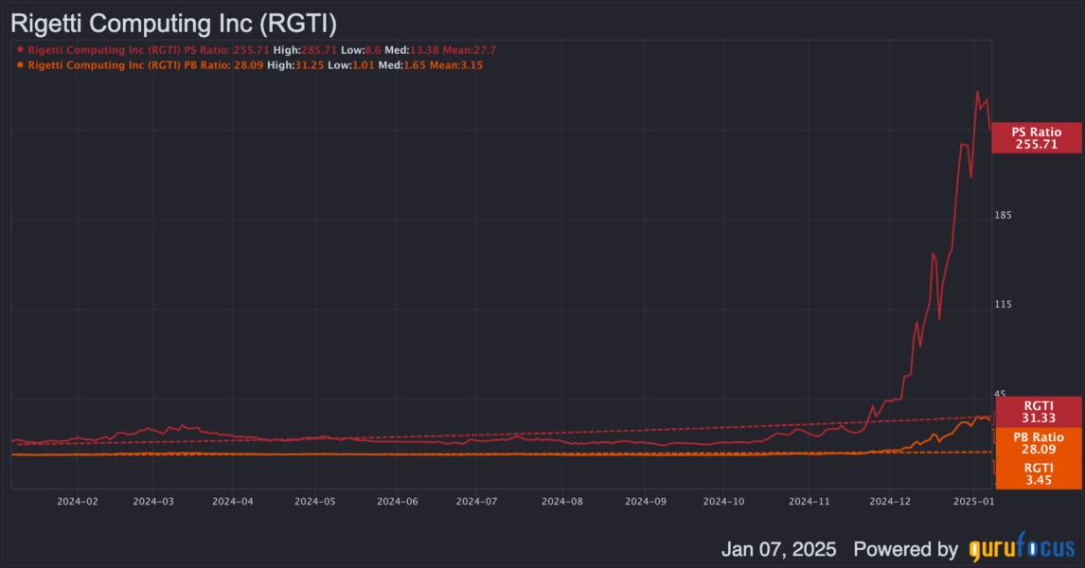Click the red PS Ratio legend dot
The image size is (1085, 568).
tap(20, 50)
